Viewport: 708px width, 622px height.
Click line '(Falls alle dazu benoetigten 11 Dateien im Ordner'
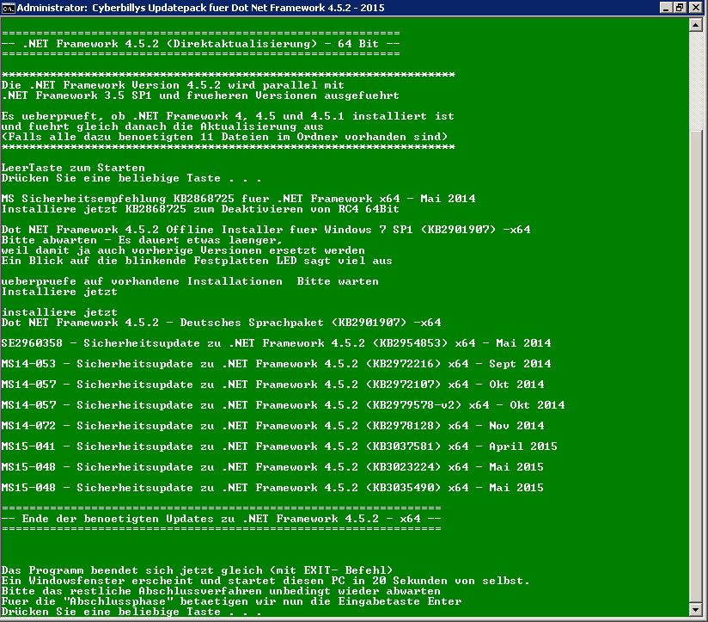[224, 137]
